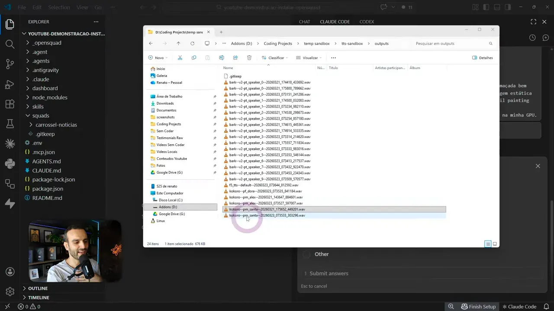554x311 pixels.
Task: Open the Source Control icon
Action: (x=10, y=63)
